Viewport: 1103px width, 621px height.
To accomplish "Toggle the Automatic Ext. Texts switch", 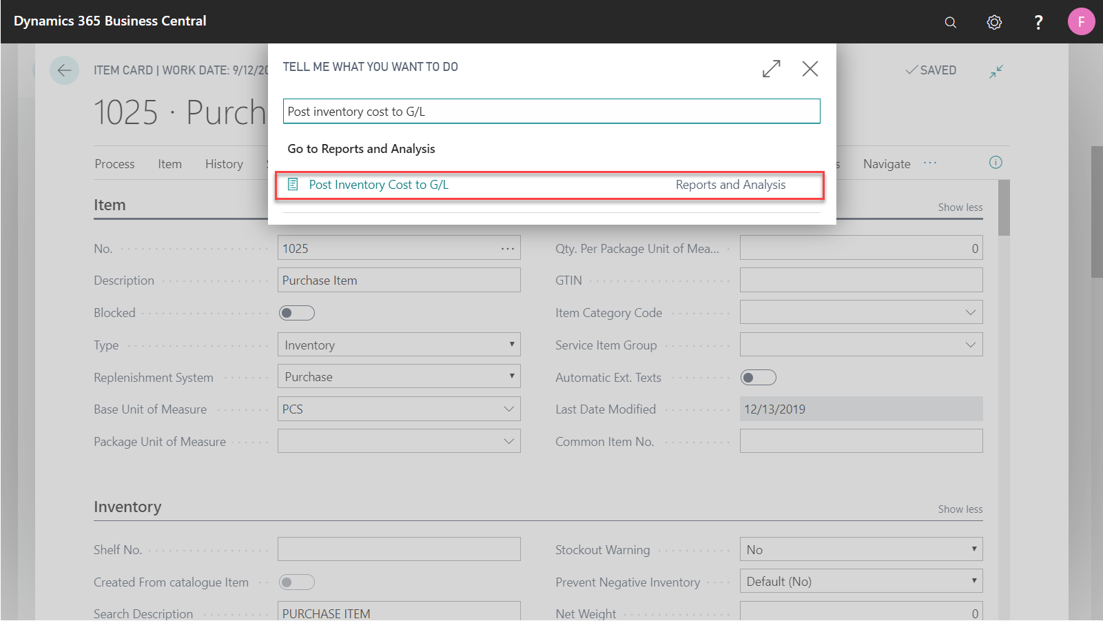I will (x=758, y=377).
